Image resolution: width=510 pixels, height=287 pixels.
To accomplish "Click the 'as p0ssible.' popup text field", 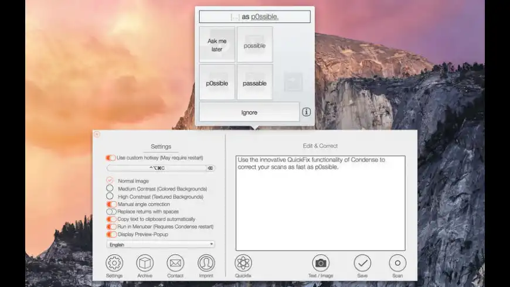I will tap(254, 16).
